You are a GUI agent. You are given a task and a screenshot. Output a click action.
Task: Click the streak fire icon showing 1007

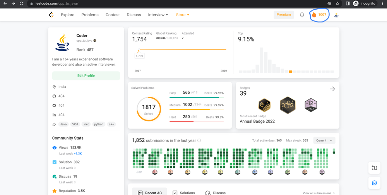click(314, 15)
